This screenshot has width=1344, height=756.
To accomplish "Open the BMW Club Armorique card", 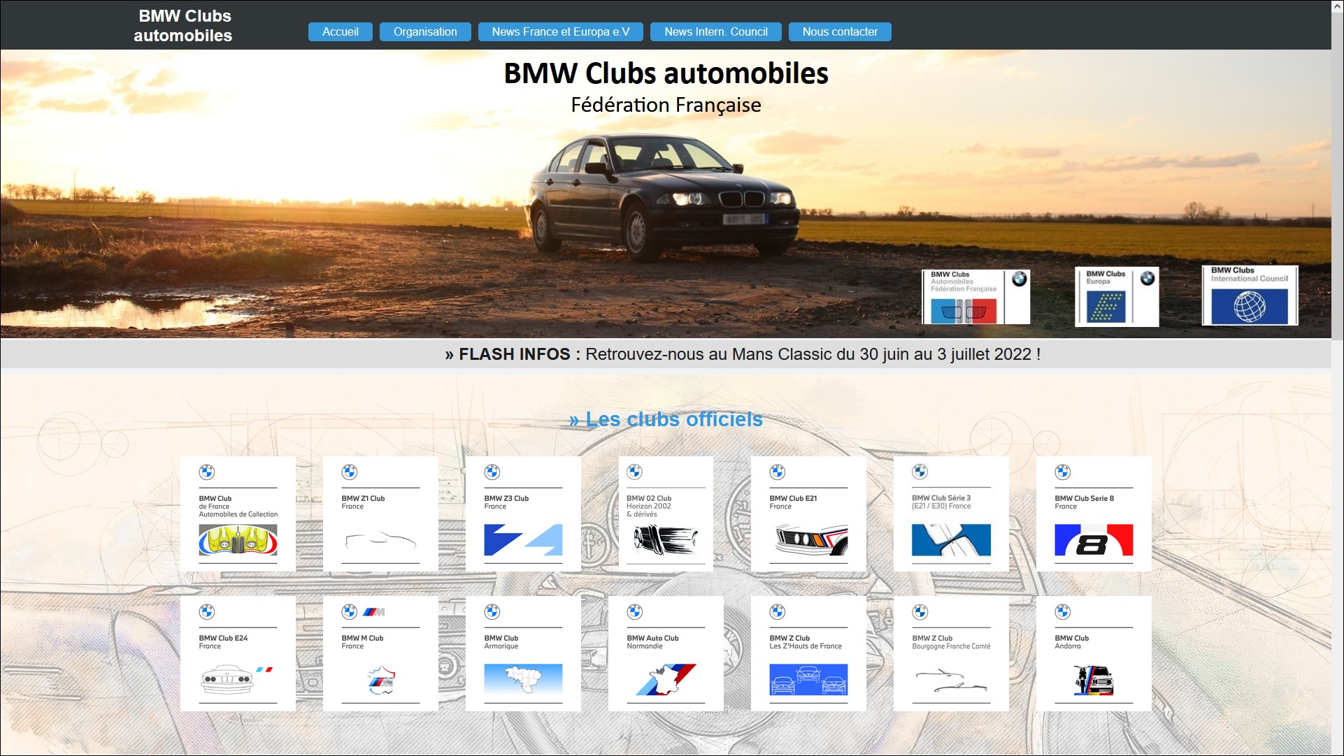I will click(x=523, y=653).
